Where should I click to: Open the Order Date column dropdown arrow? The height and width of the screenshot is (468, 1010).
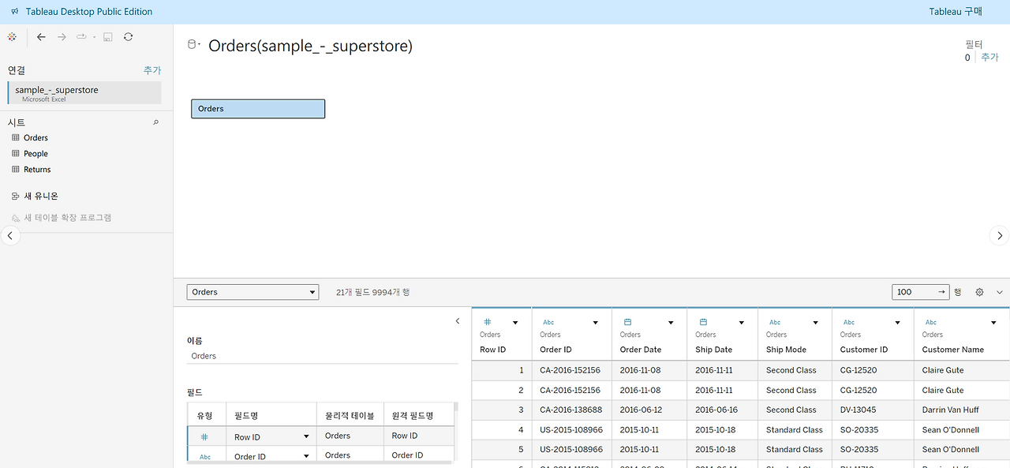point(671,322)
